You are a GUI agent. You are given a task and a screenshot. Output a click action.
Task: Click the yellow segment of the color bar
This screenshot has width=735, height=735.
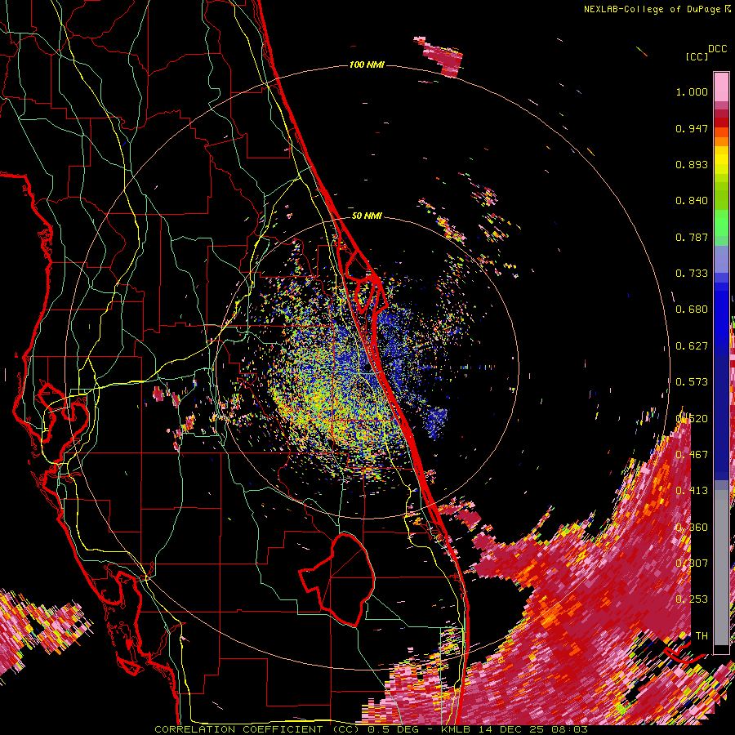(x=721, y=160)
